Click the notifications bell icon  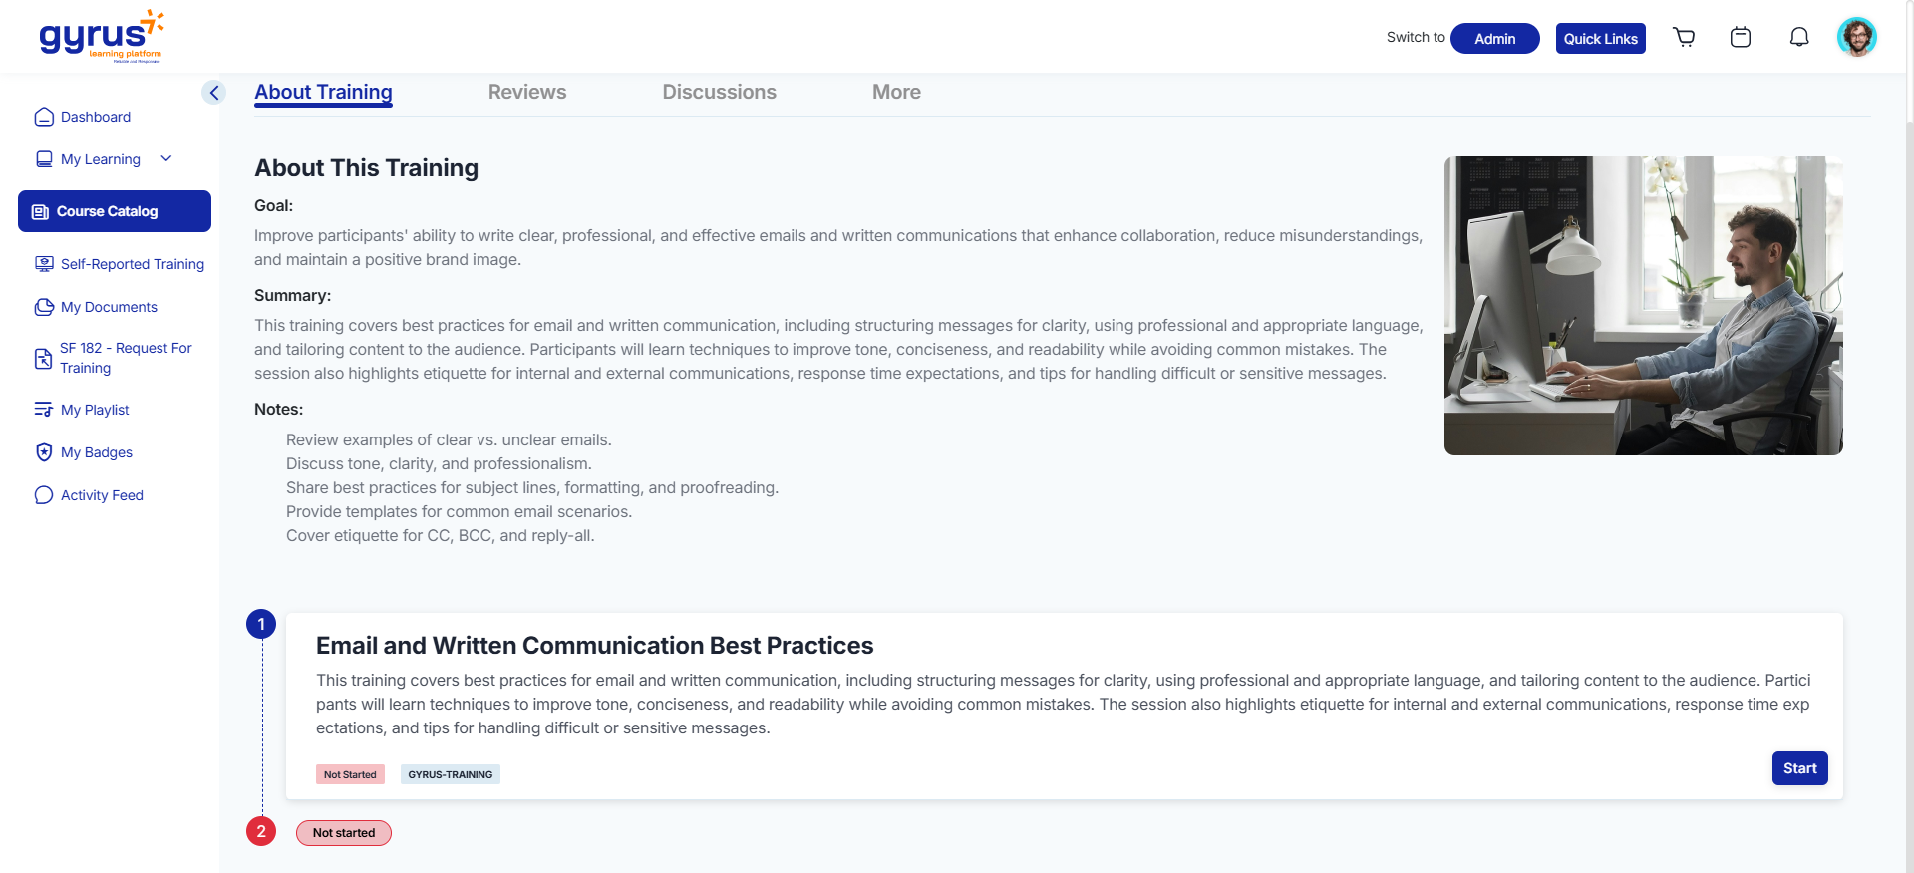1799,38
